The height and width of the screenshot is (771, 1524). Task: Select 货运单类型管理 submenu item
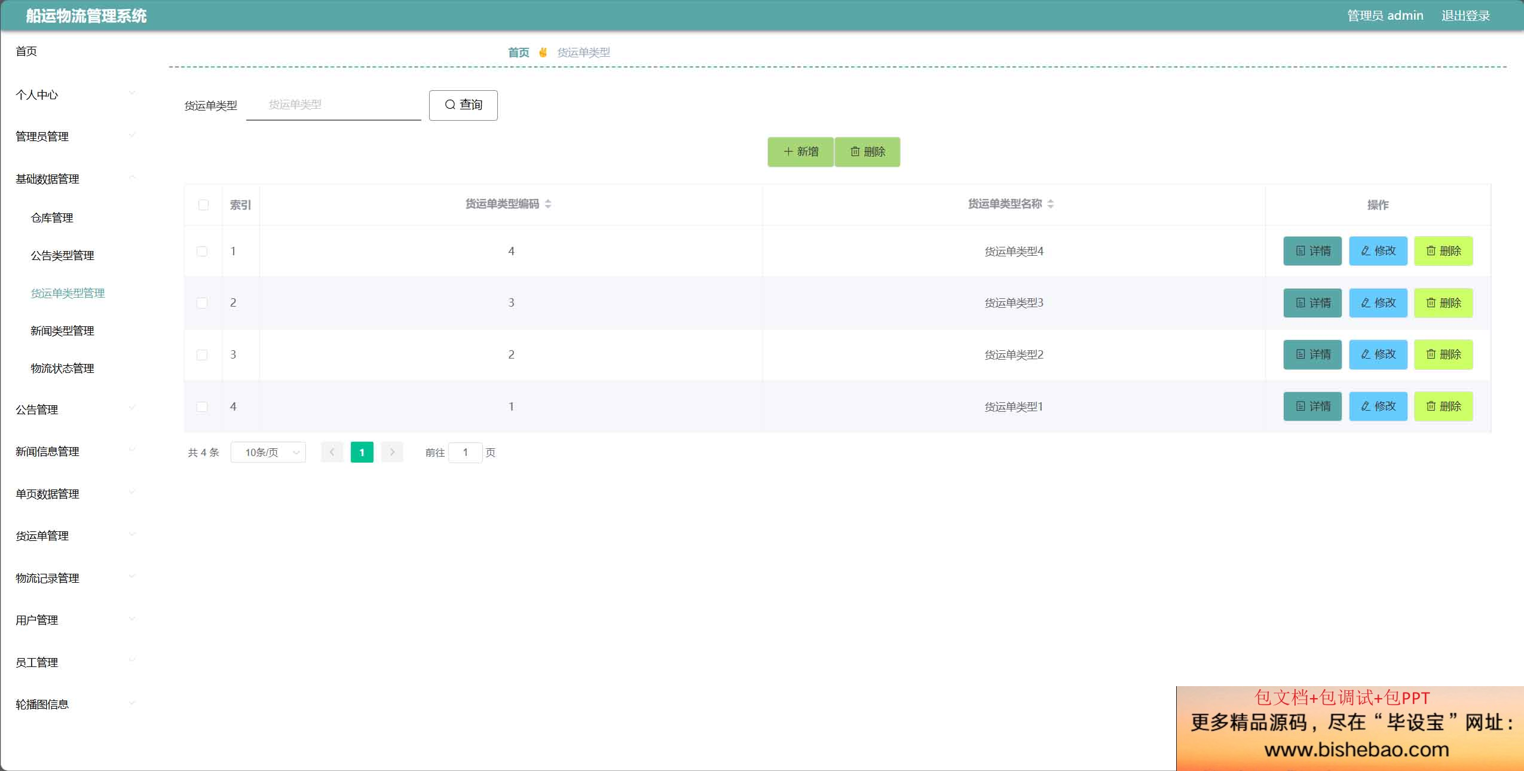(68, 293)
